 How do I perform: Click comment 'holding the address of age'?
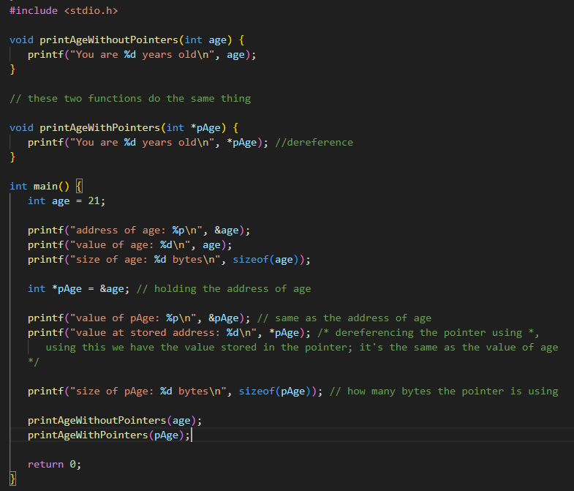click(x=224, y=289)
